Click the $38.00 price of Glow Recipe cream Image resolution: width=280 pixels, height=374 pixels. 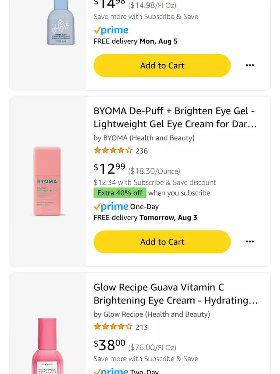point(109,345)
